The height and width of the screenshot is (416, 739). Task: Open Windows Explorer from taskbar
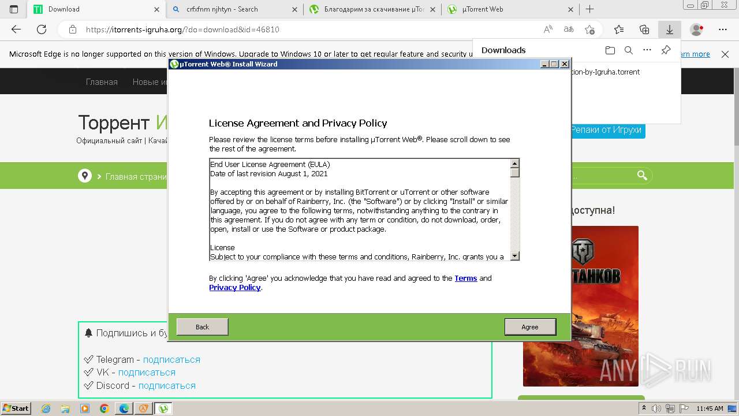point(65,408)
